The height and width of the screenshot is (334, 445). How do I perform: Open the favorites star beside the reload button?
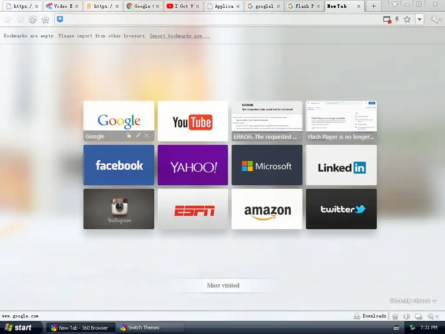45,20
